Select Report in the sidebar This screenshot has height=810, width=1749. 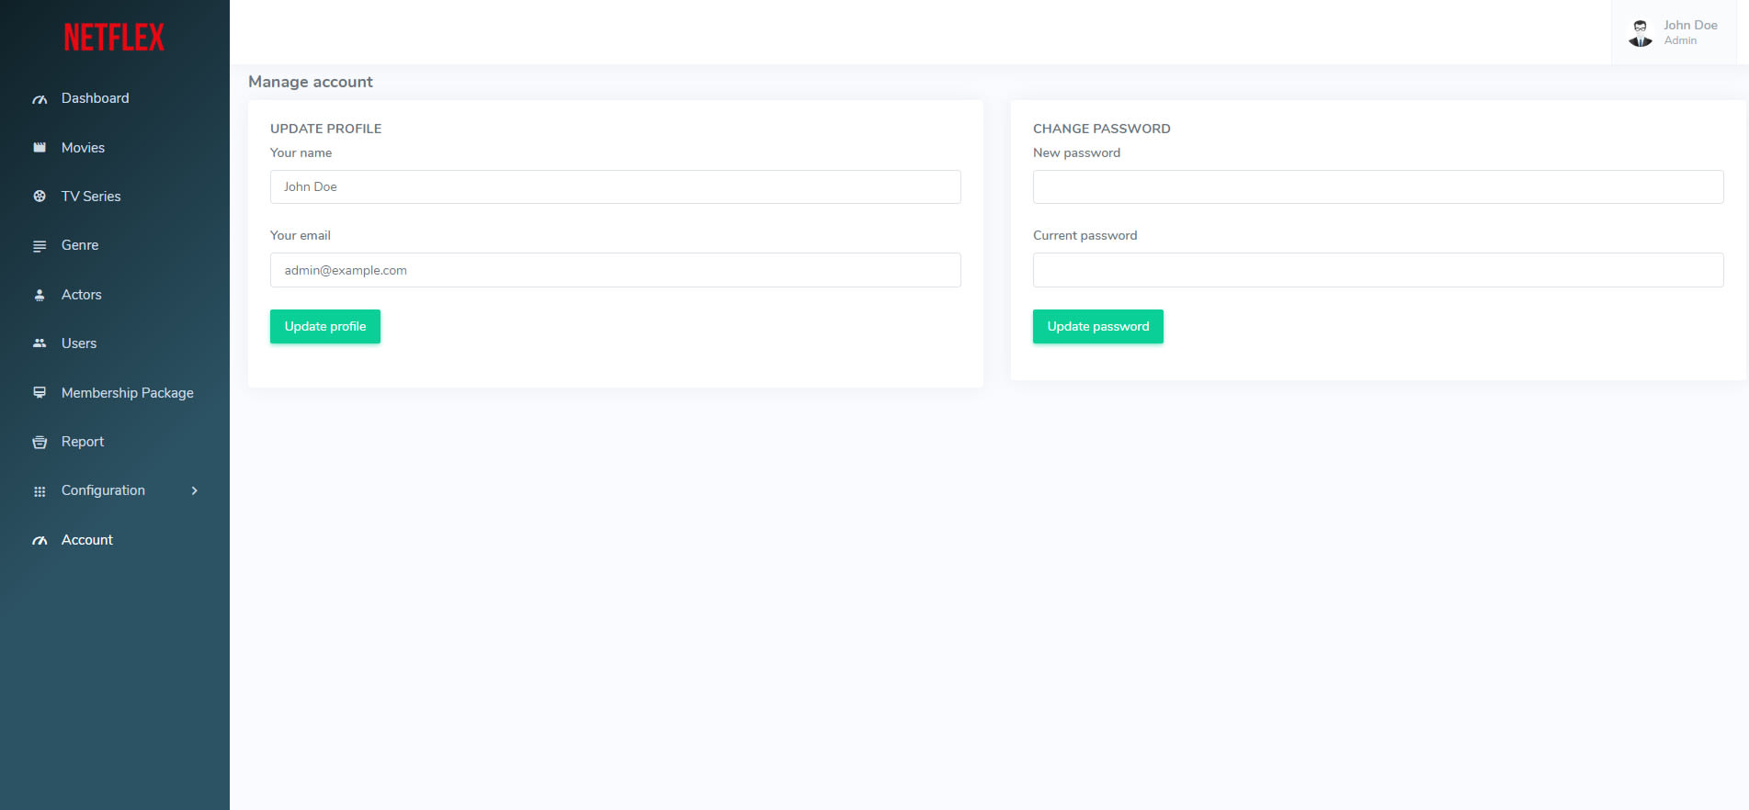pyautogui.click(x=115, y=442)
